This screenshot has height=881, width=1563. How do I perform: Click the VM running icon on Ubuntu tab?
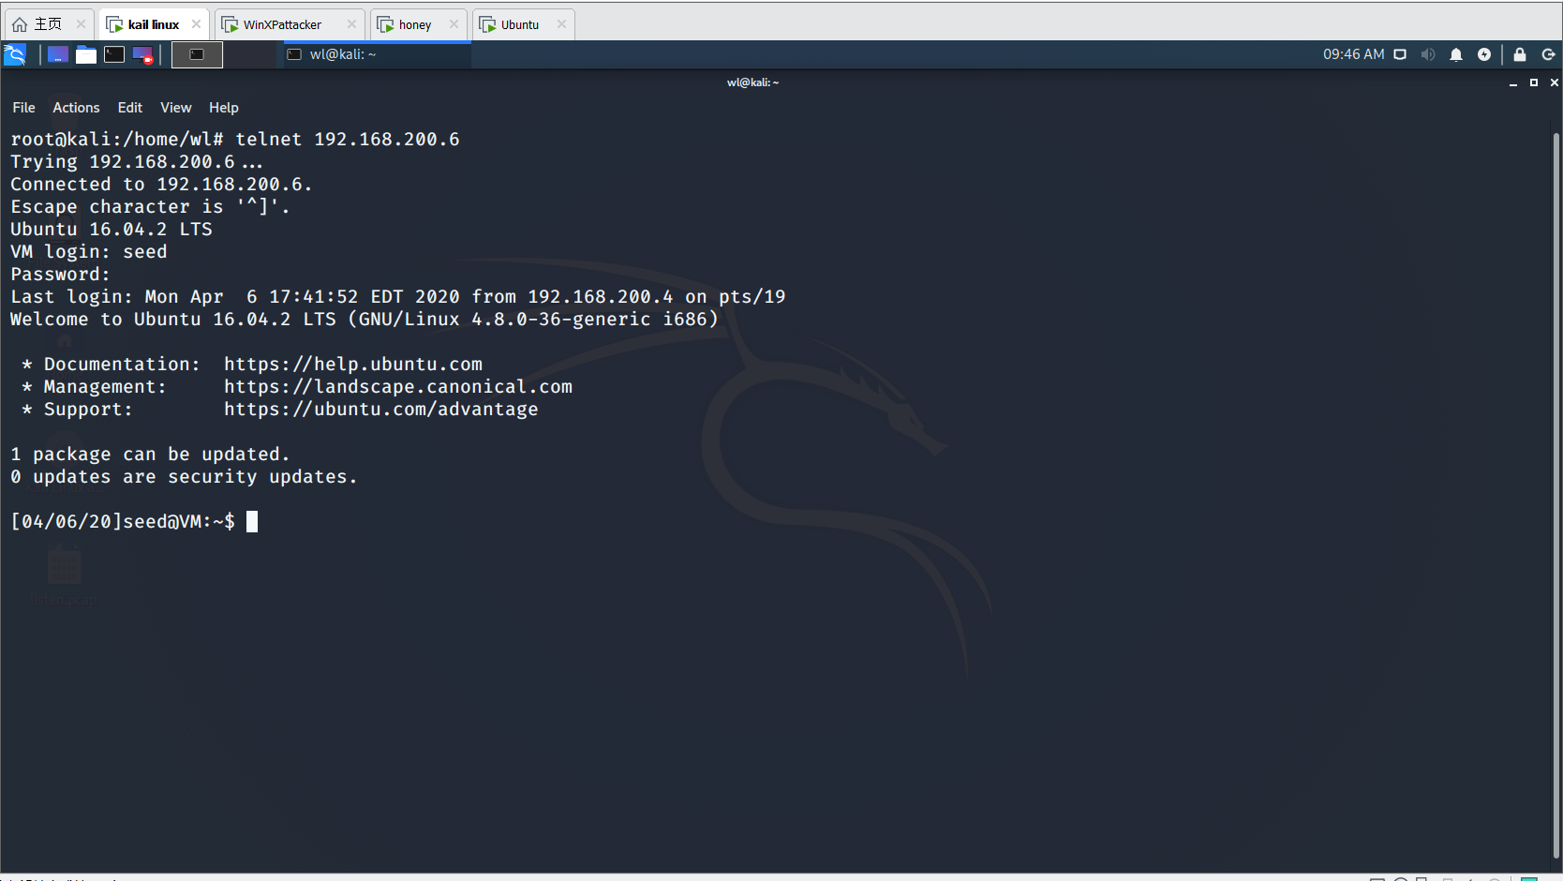[487, 24]
